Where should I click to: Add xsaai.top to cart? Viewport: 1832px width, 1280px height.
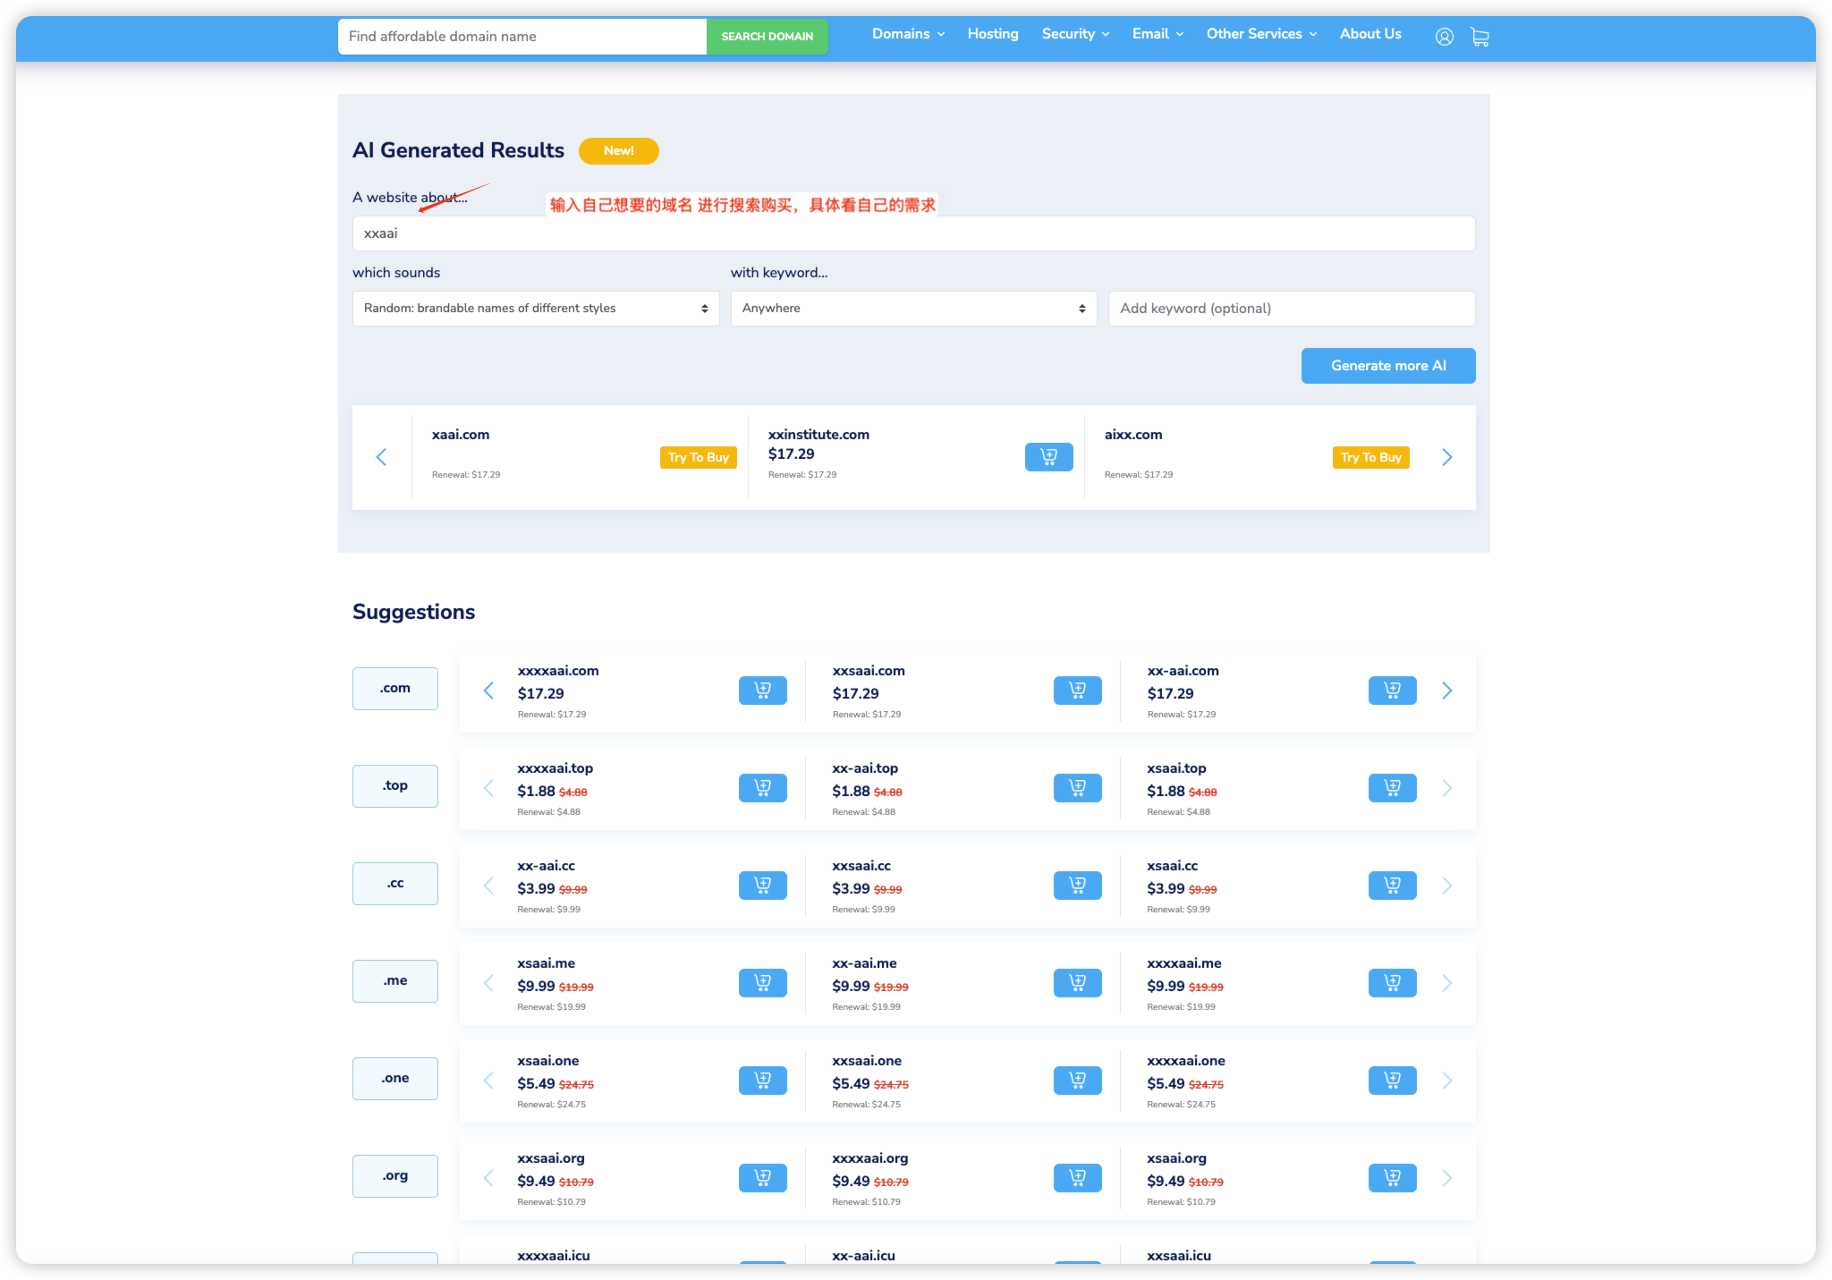pyautogui.click(x=1392, y=788)
